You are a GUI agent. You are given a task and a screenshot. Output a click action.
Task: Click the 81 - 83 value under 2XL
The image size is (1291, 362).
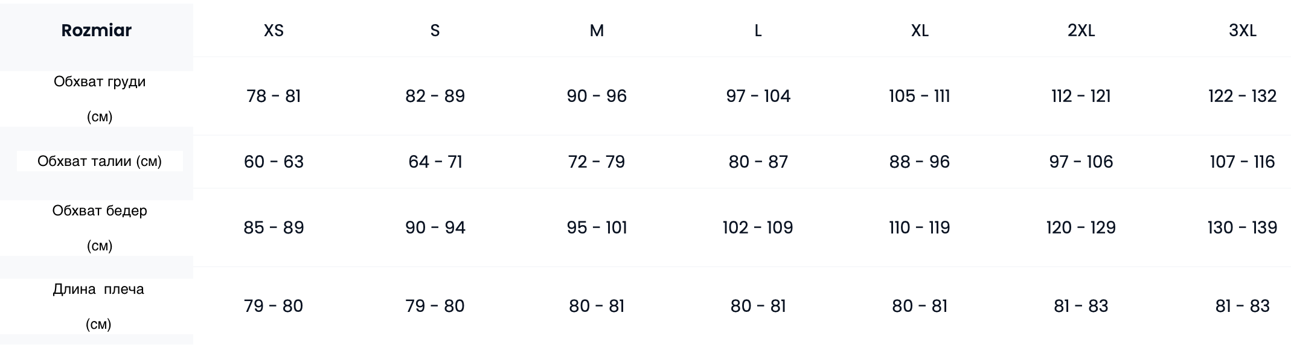coord(1081,306)
